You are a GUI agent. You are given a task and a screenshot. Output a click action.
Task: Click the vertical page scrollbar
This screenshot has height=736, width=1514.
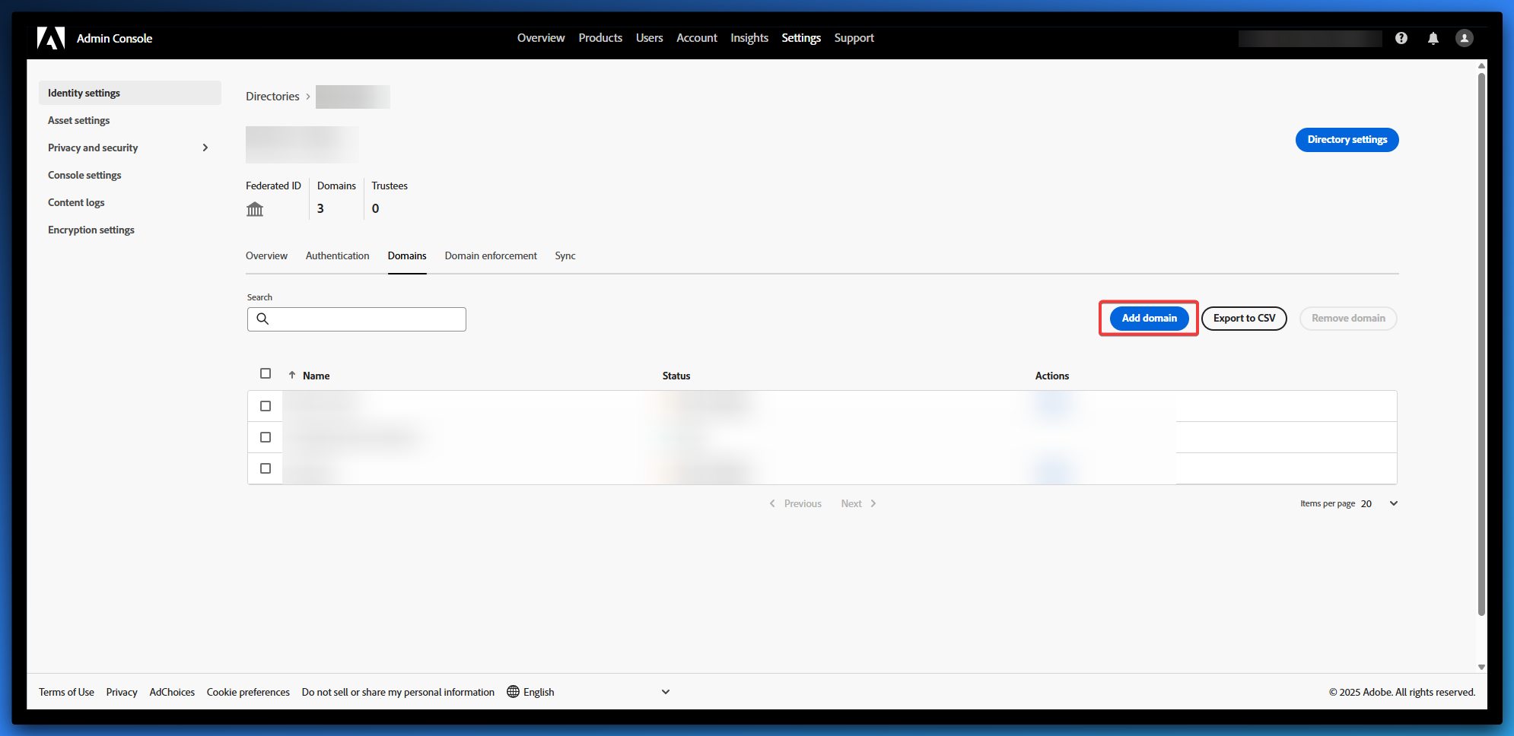tap(1481, 342)
